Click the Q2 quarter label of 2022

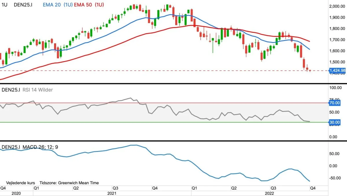(x=233, y=188)
